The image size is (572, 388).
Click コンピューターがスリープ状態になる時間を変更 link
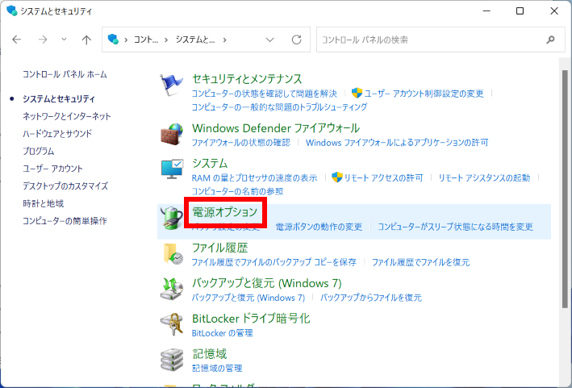pos(455,227)
